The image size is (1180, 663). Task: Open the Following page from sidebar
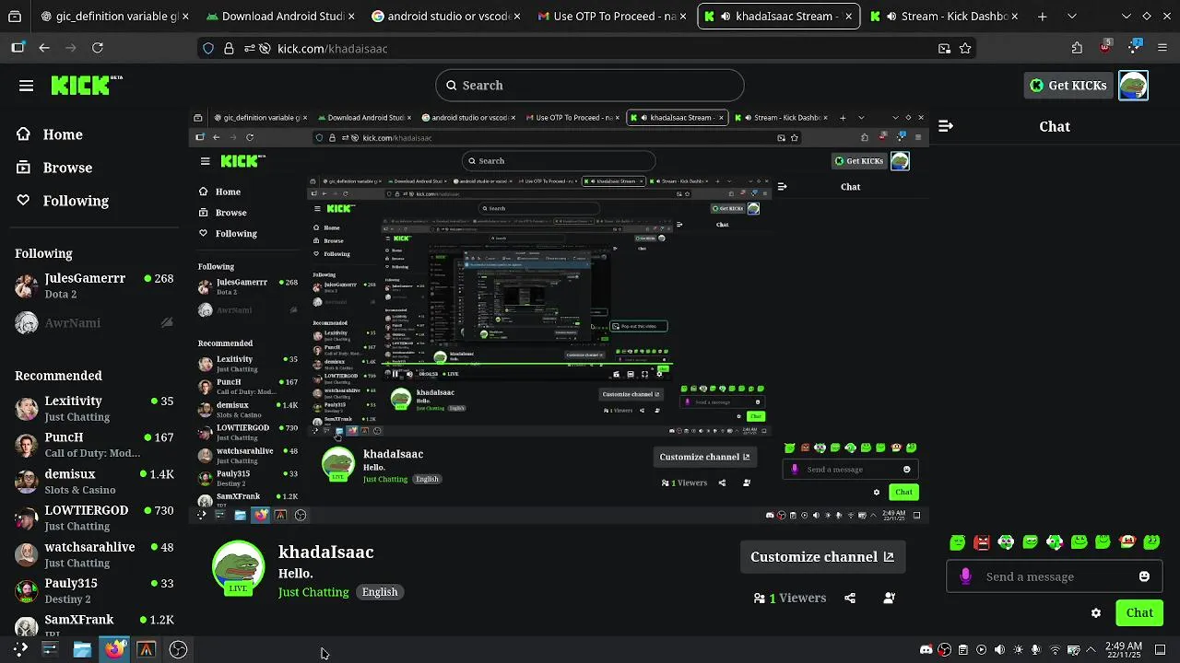pyautogui.click(x=62, y=201)
